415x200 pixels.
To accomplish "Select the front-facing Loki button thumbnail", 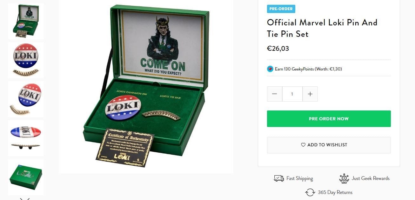I will (x=26, y=60).
